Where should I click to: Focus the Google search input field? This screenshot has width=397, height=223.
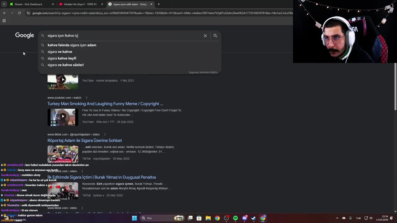(x=124, y=36)
